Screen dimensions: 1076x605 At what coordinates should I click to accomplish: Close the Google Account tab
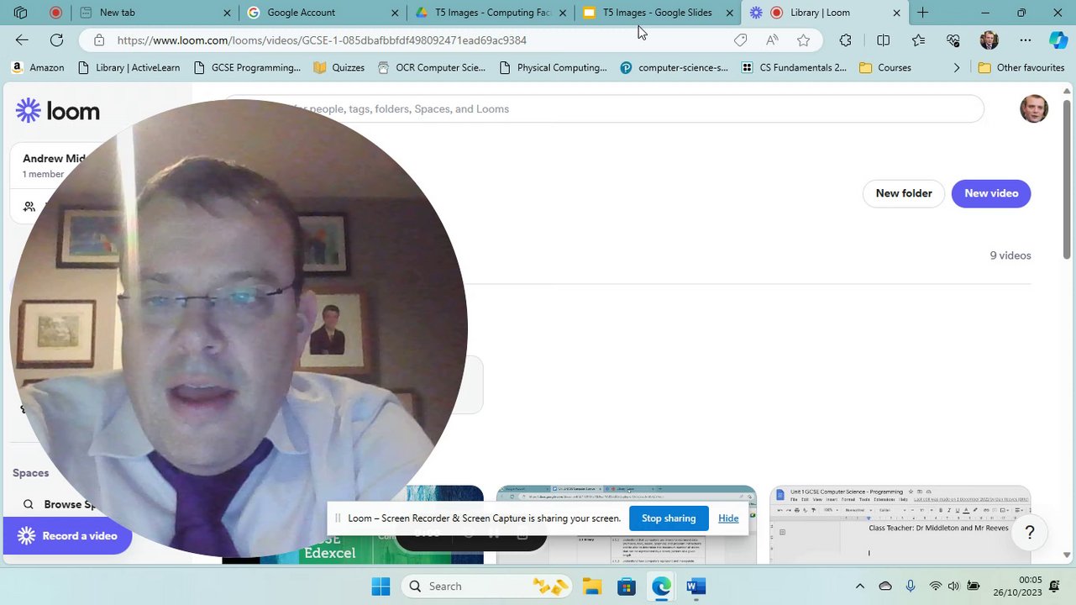(395, 13)
